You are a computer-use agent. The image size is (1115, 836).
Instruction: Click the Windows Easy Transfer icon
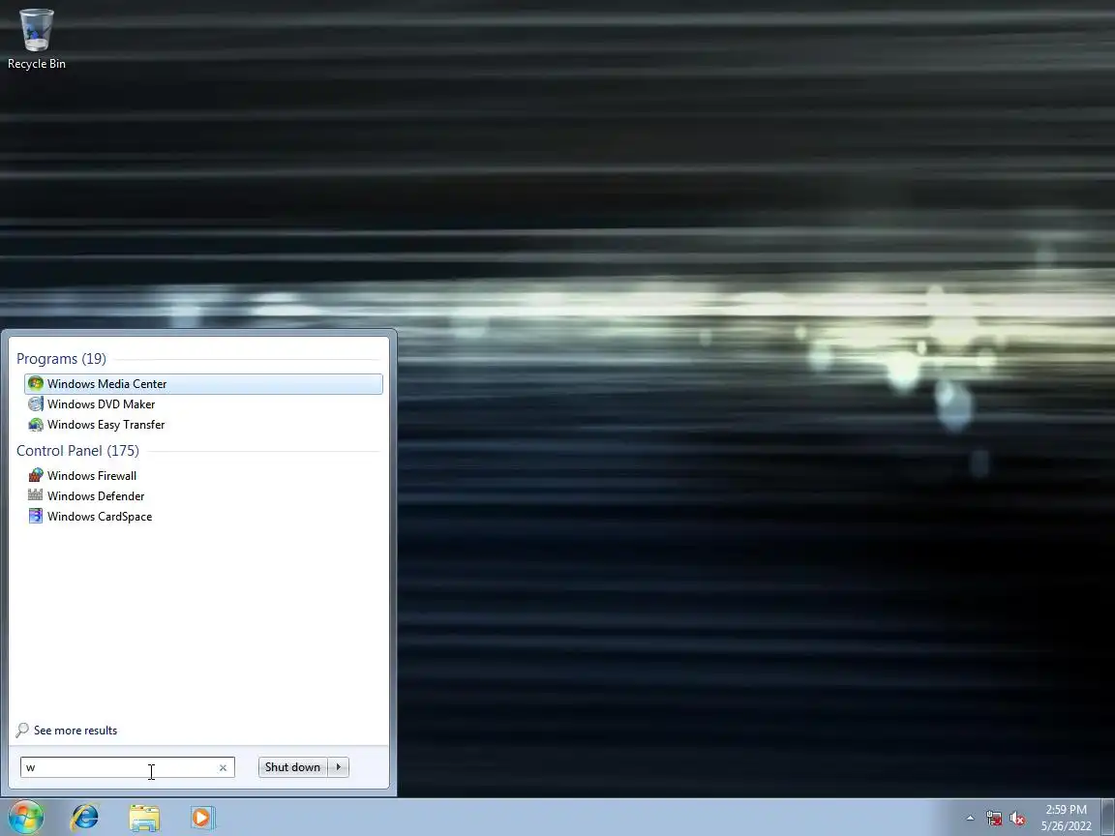36,425
